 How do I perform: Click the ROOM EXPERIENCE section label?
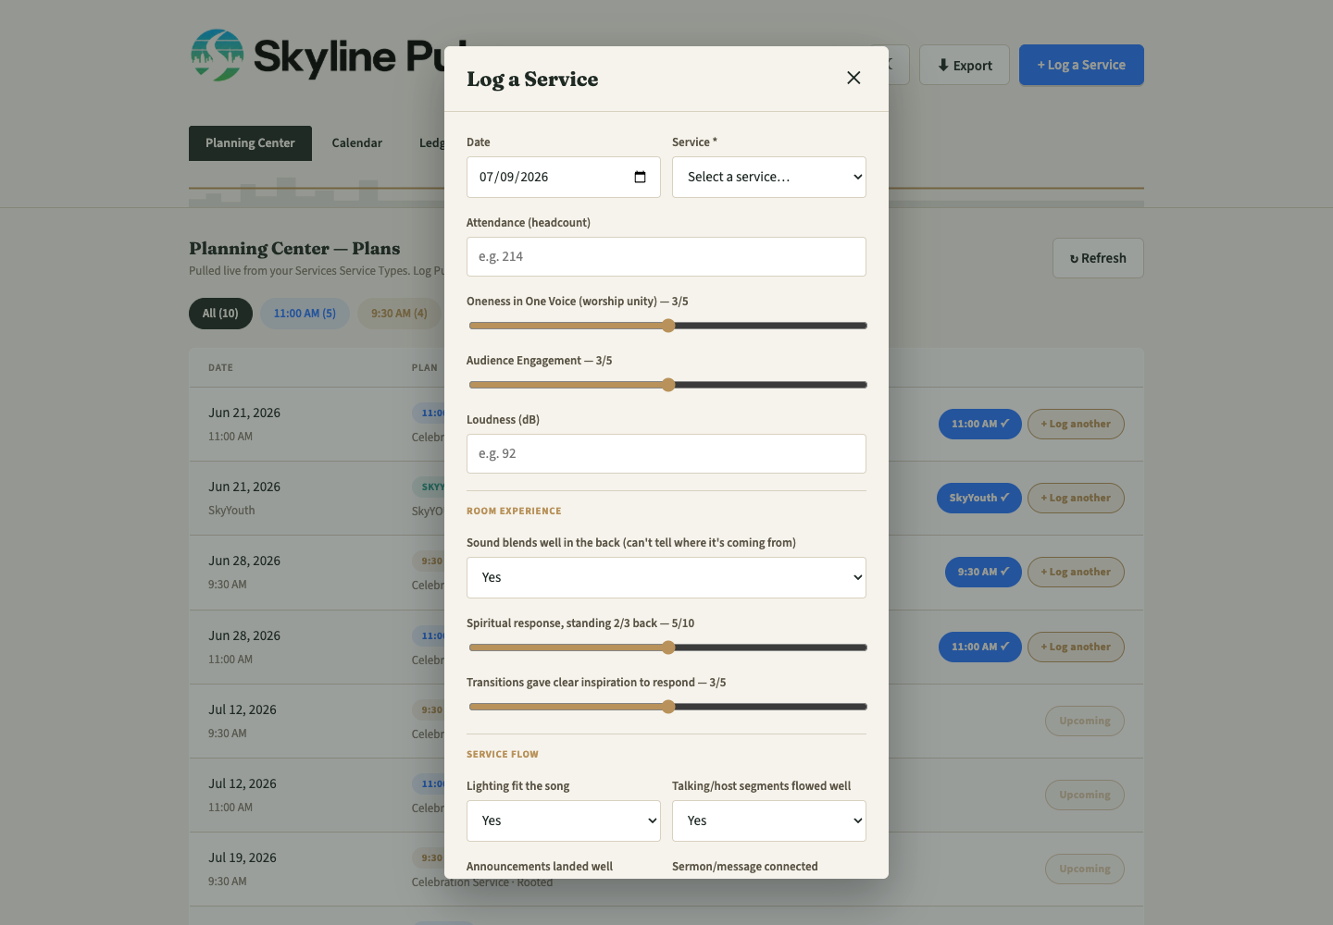(x=514, y=511)
